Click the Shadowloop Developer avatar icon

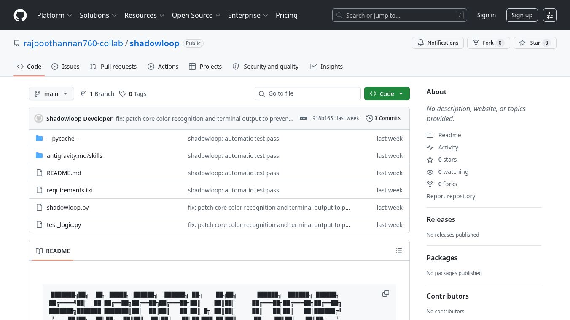coord(39,118)
